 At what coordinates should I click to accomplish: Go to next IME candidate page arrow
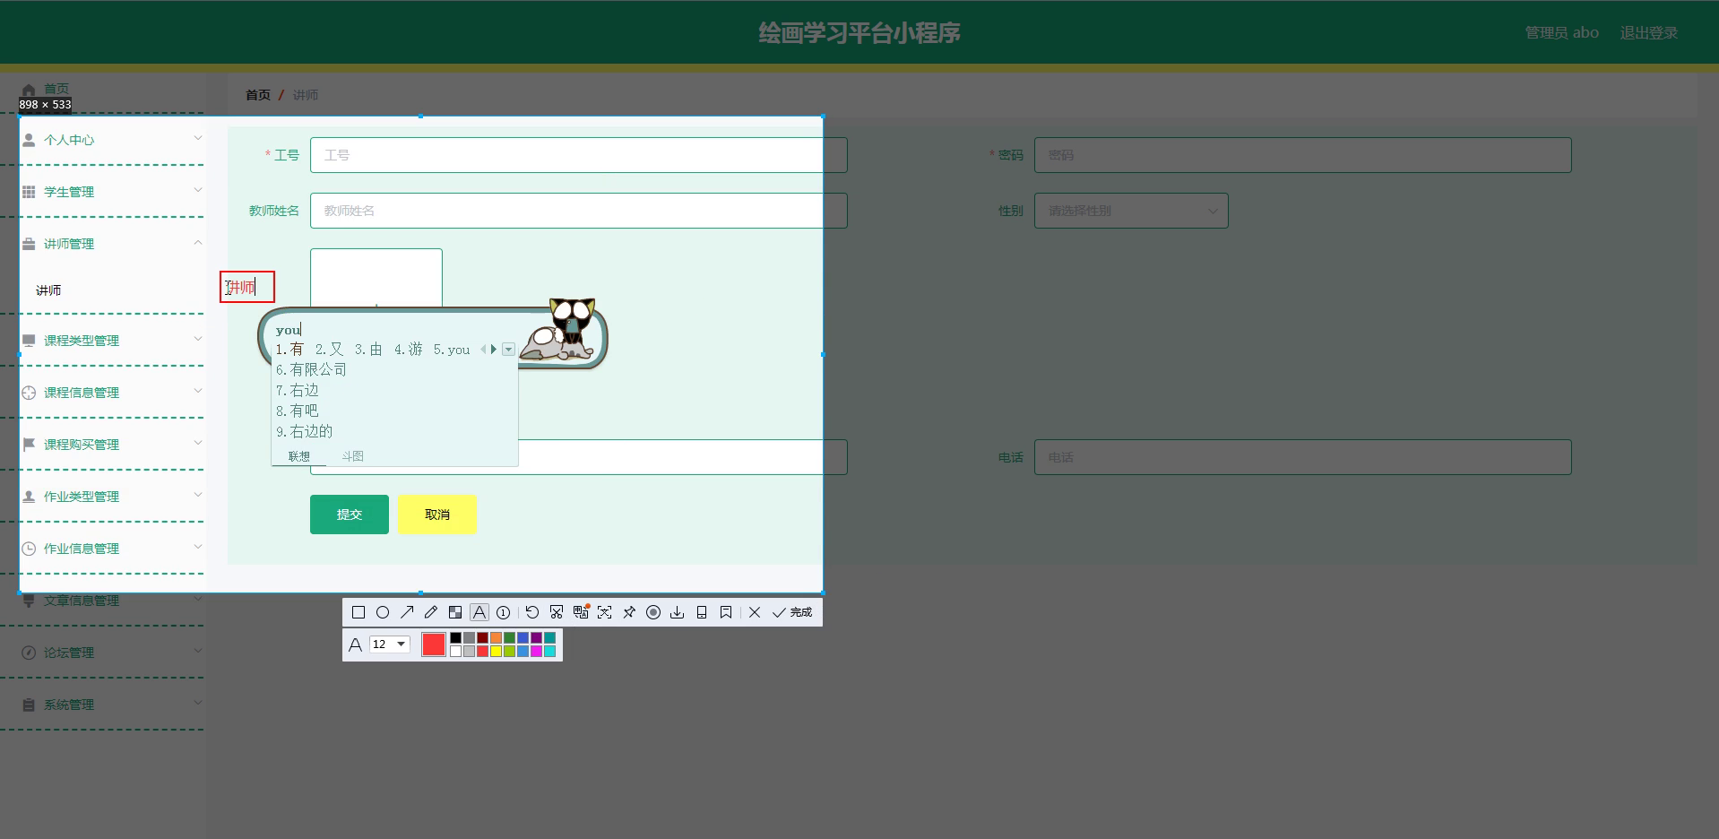click(494, 350)
